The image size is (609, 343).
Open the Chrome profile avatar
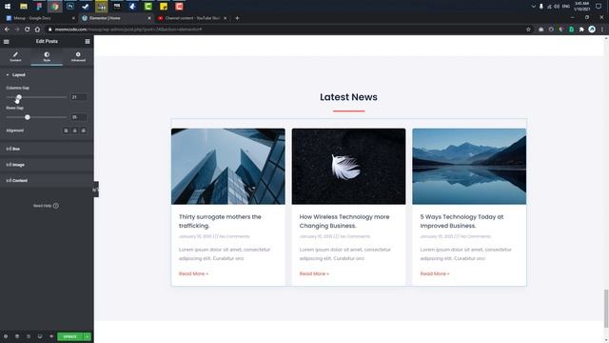tap(592, 30)
